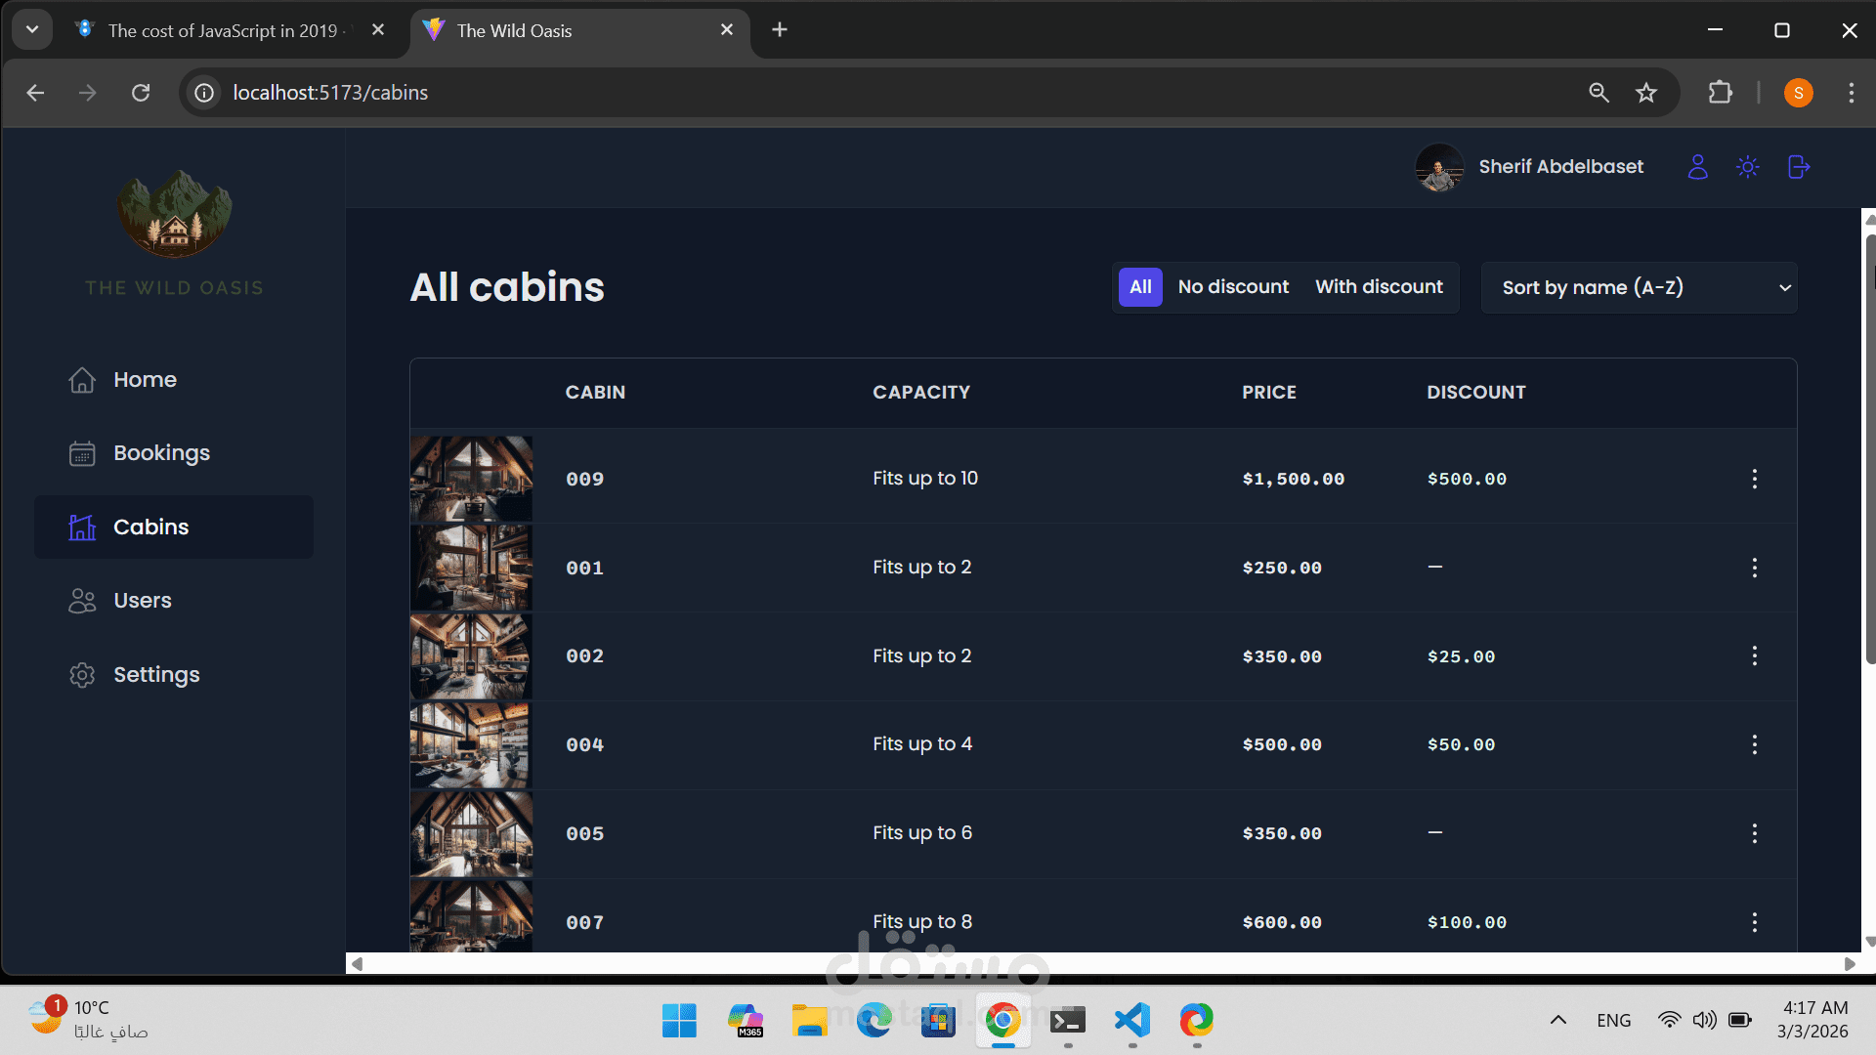Filter cabins With discount
Screen dimensions: 1876x1055
(x=1379, y=287)
